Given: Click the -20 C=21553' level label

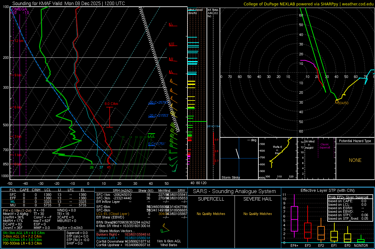Looking at the screenshot, I should click(158, 115).
